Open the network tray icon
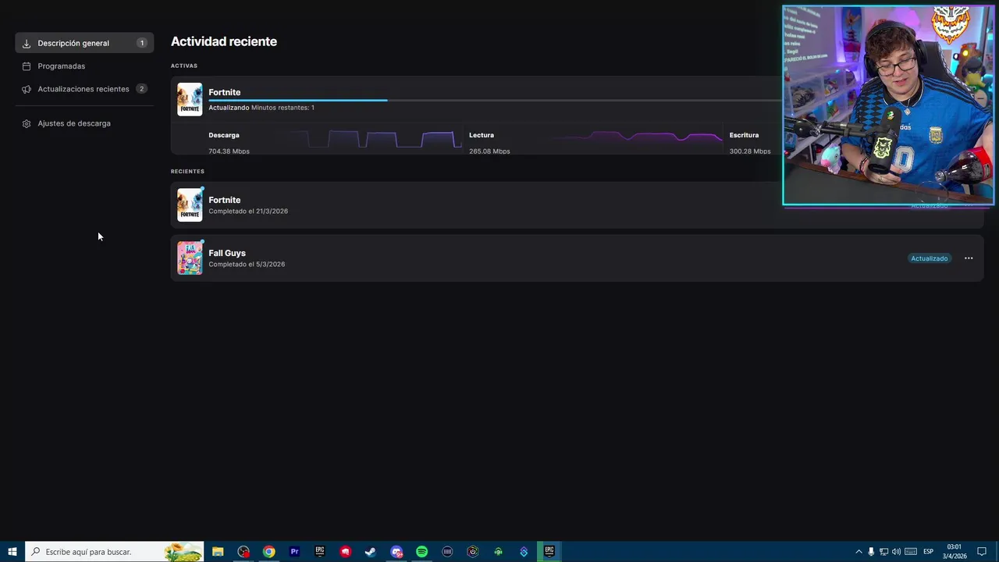999x562 pixels. coord(883,552)
